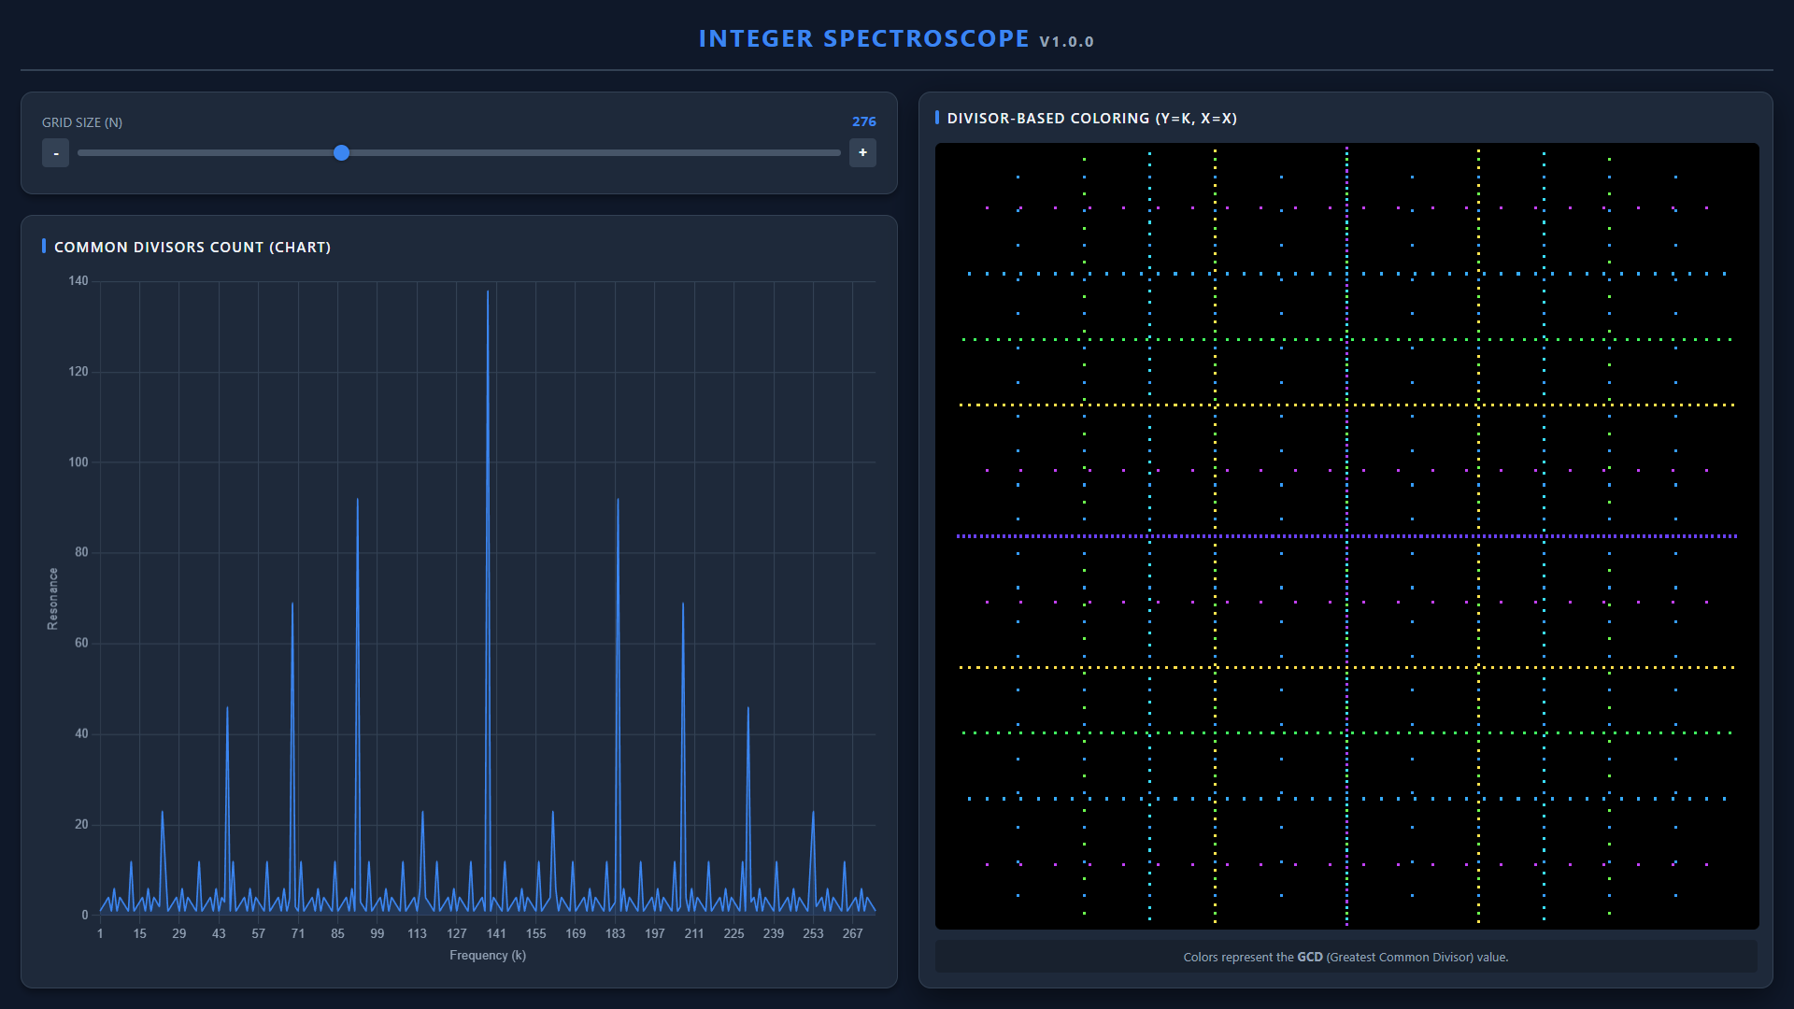This screenshot has width=1794, height=1009.
Task: Click the COMMON DIVISORS COUNT chart heading
Action: click(x=192, y=248)
